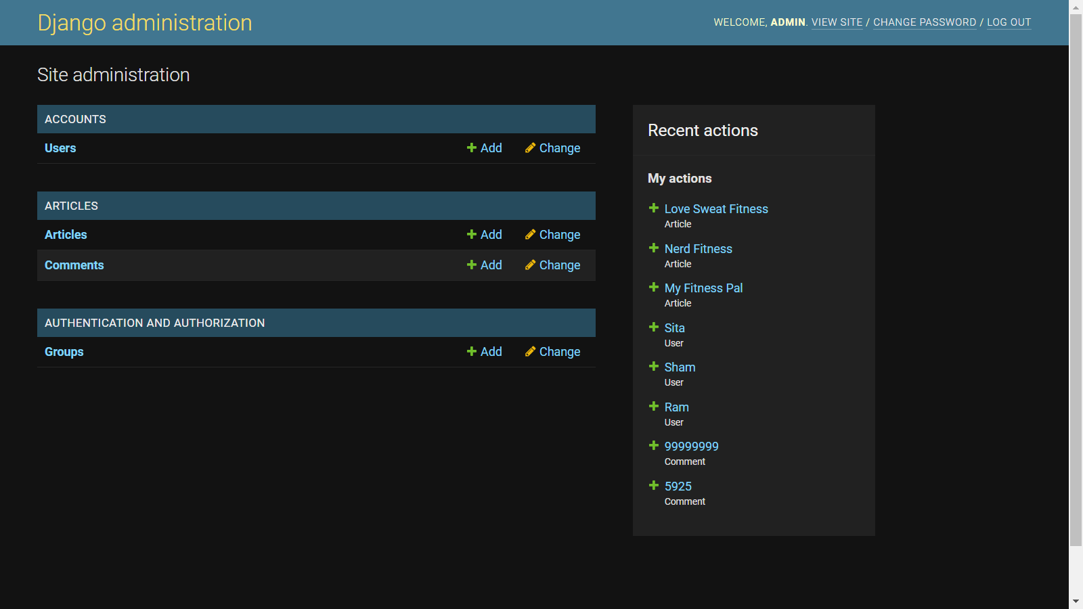Click the pencil Change icon for Articles
The height and width of the screenshot is (609, 1083).
click(x=531, y=234)
